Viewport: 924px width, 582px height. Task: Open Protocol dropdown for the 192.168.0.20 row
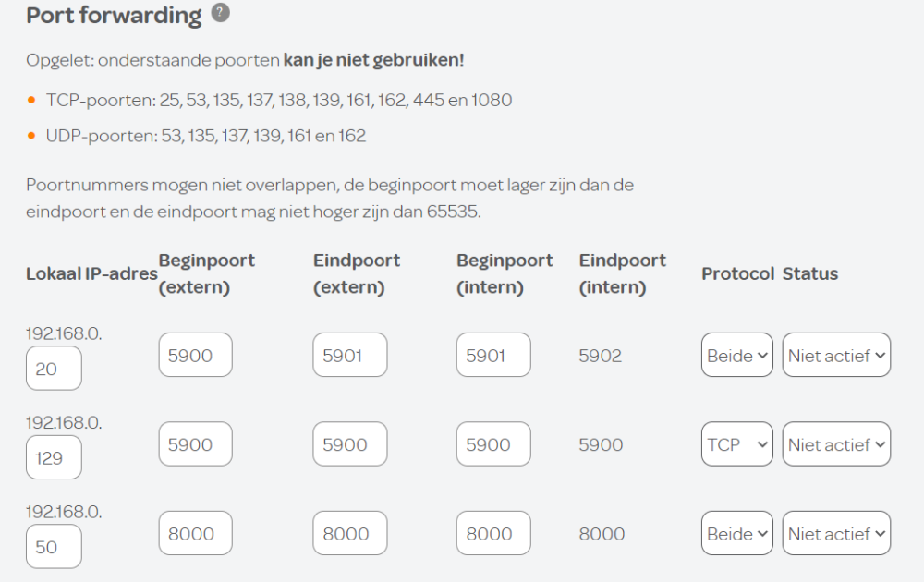click(736, 356)
